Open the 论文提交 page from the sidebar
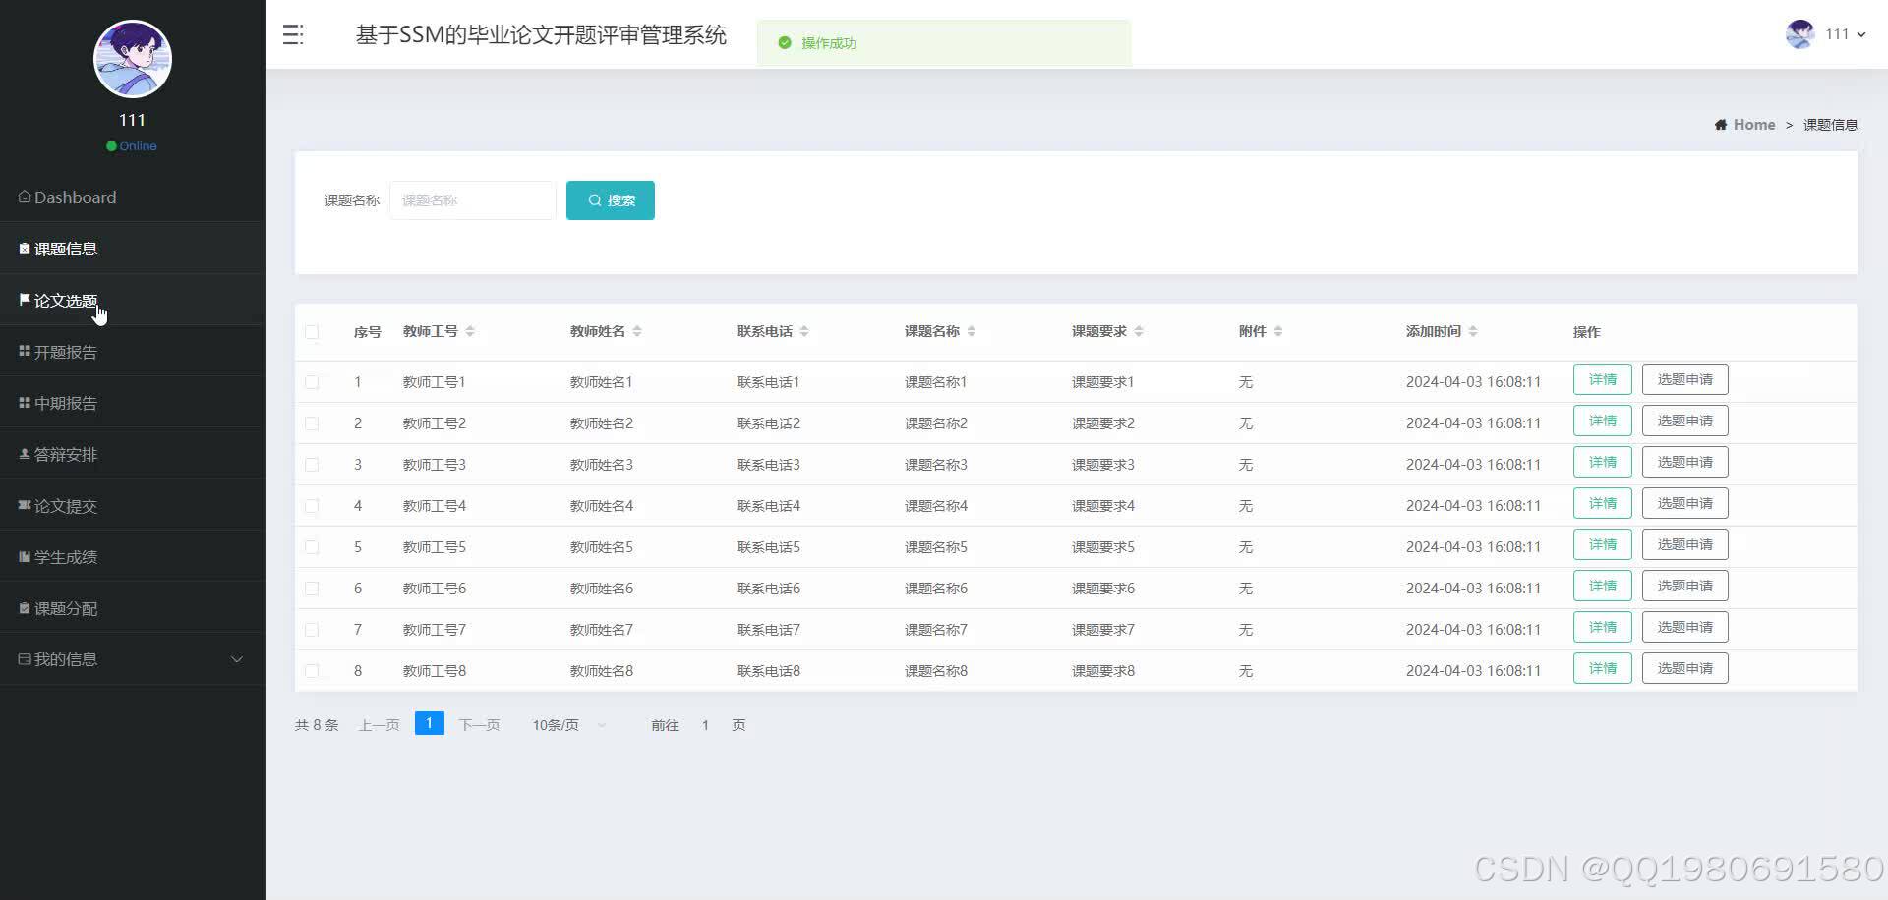Screen dimensions: 1888x900 [65, 505]
